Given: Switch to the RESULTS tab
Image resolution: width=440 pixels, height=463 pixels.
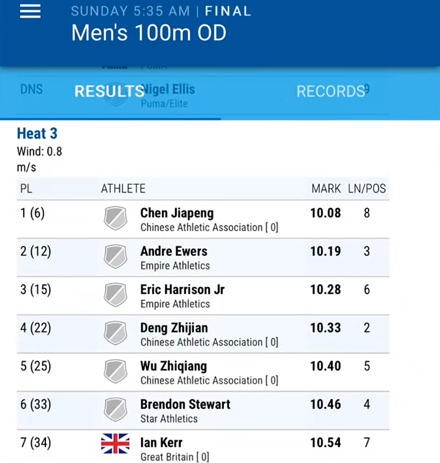Looking at the screenshot, I should (109, 91).
